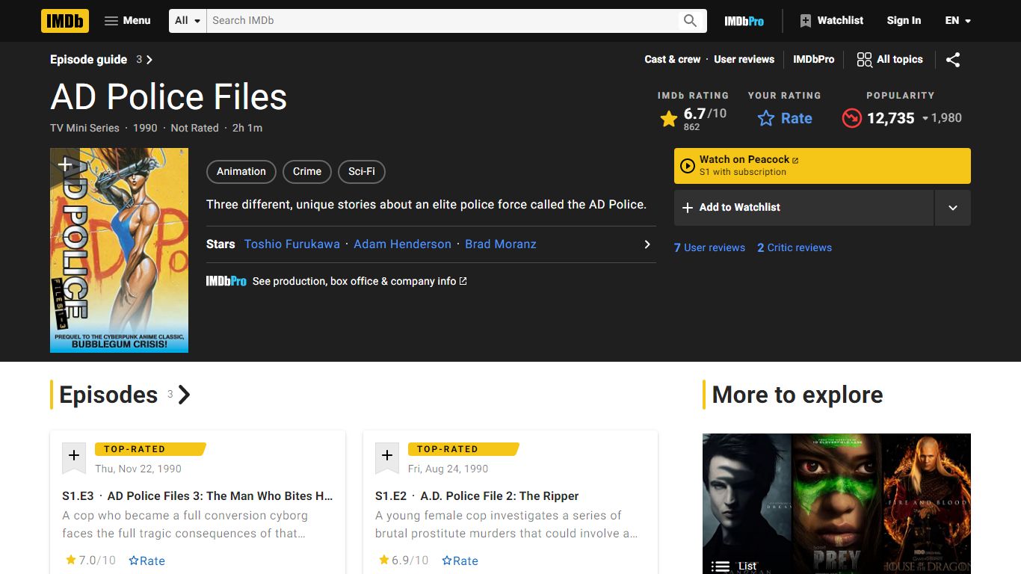Open Toshio Furukawa's profile
Image resolution: width=1021 pixels, height=574 pixels.
tap(292, 244)
